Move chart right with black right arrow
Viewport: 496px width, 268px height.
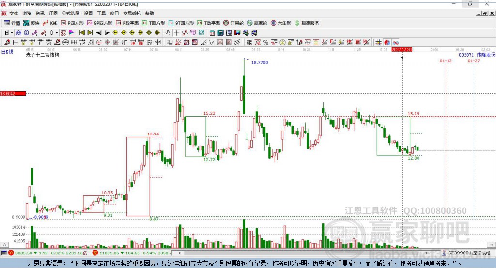(x=107, y=33)
